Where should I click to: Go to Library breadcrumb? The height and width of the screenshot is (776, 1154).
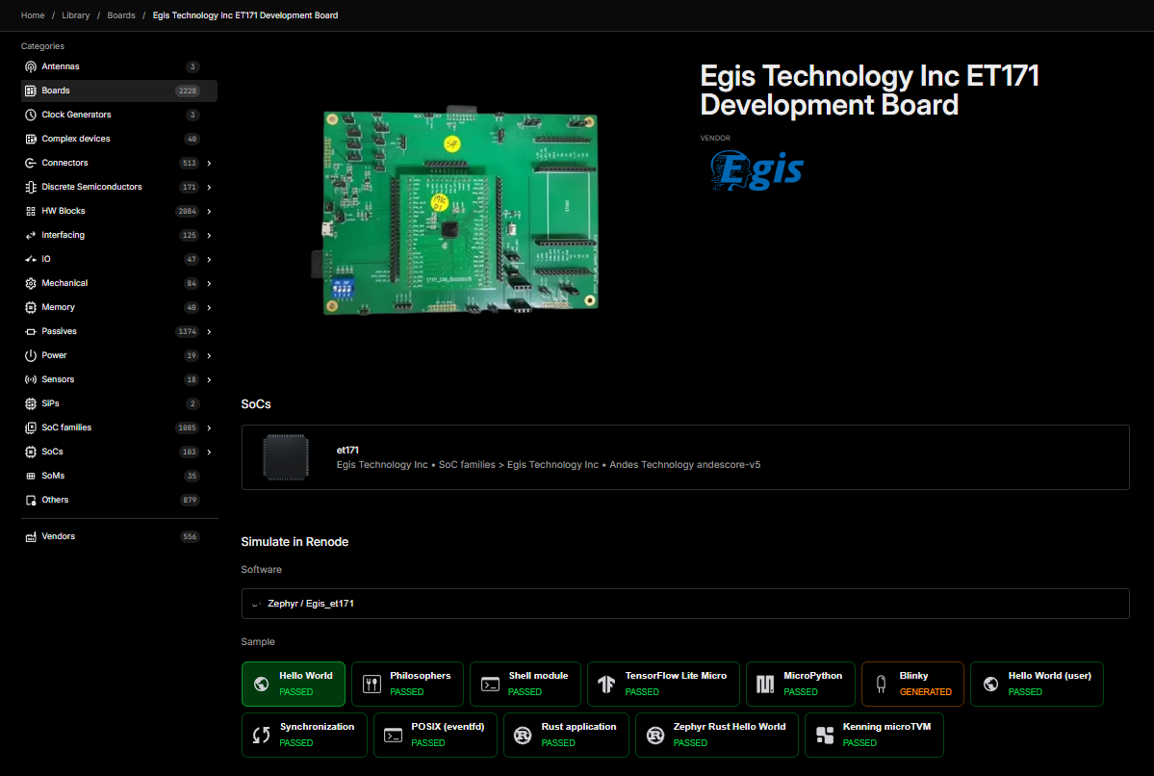click(x=76, y=15)
